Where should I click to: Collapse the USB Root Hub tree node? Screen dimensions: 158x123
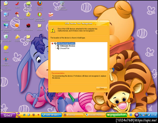point(52,43)
